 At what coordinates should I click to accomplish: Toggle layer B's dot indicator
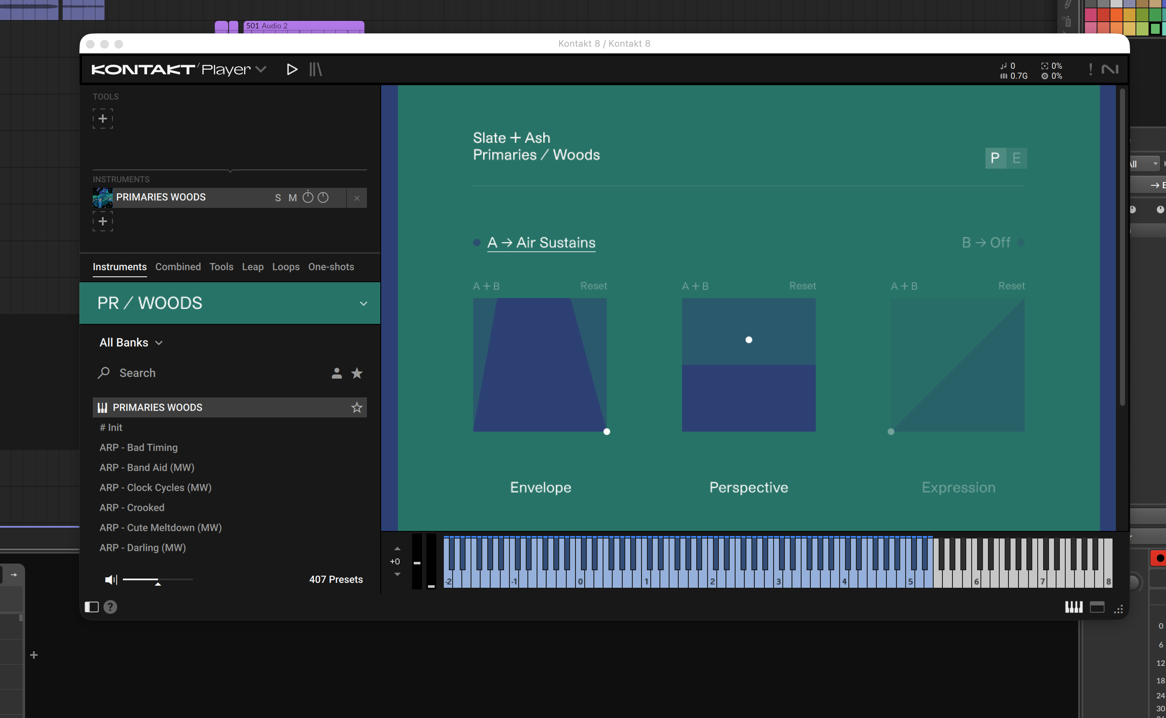[1021, 243]
